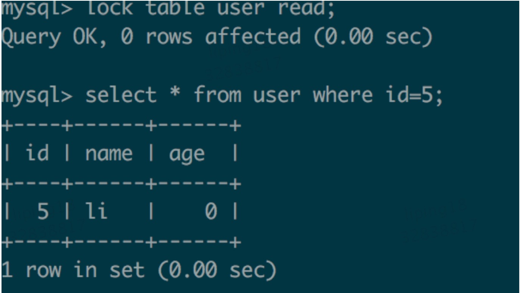The image size is (520, 293).
Task: Click the border below the column headers
Action: (x=121, y=184)
